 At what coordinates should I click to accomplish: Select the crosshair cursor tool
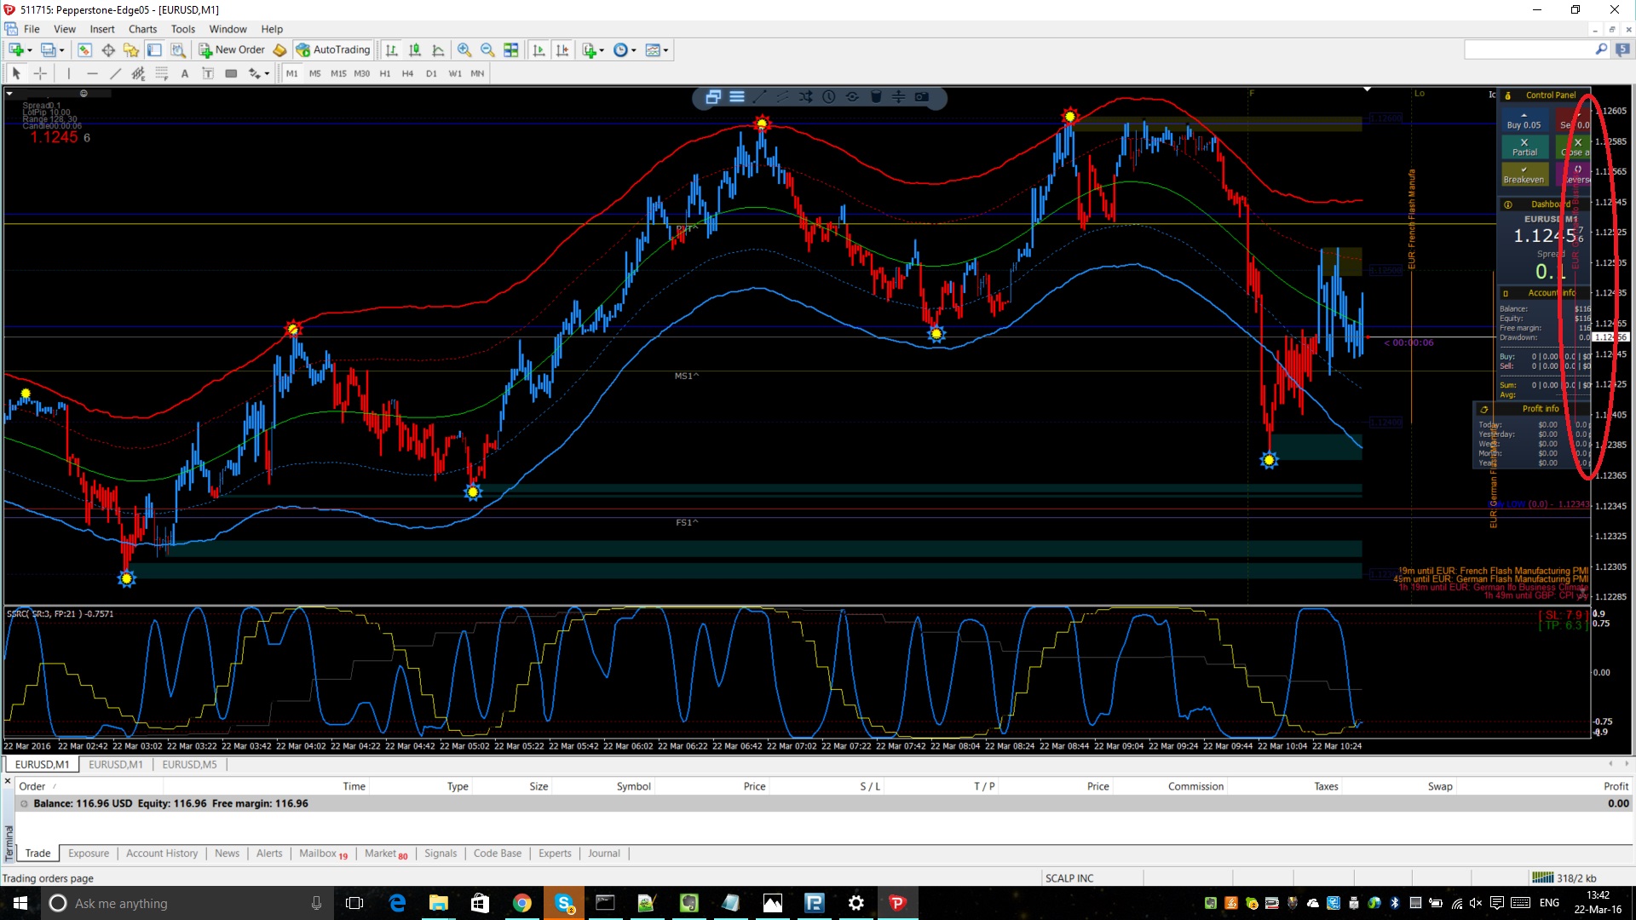coord(40,74)
